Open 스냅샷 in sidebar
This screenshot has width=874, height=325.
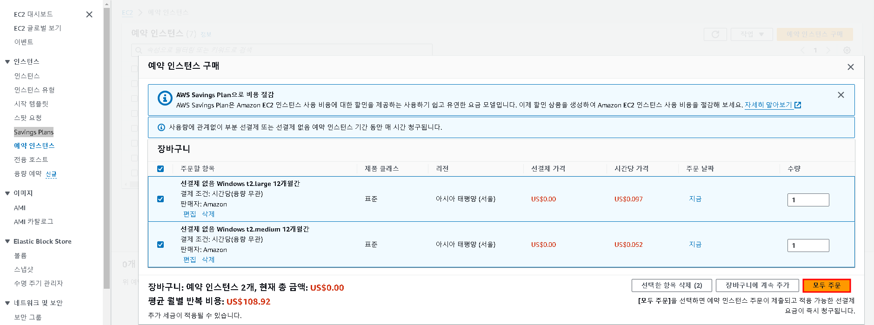tap(24, 270)
